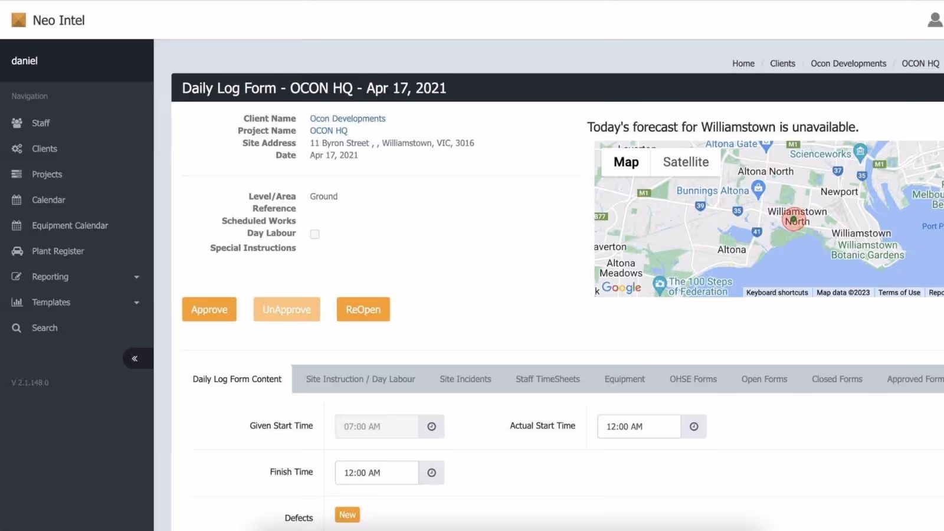
Task: Open the Ocon Developments client link
Action: [x=348, y=118]
